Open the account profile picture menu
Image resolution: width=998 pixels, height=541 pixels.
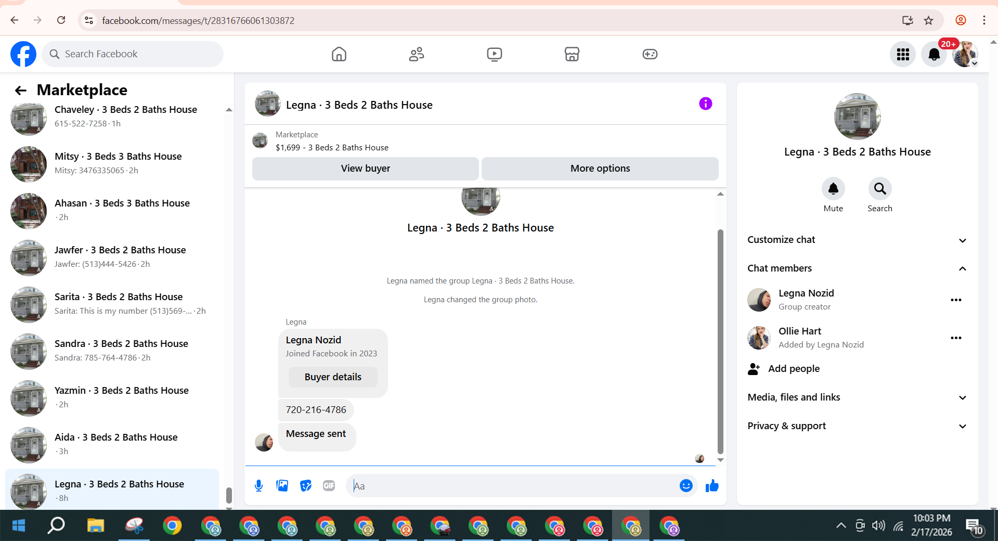pyautogui.click(x=965, y=54)
